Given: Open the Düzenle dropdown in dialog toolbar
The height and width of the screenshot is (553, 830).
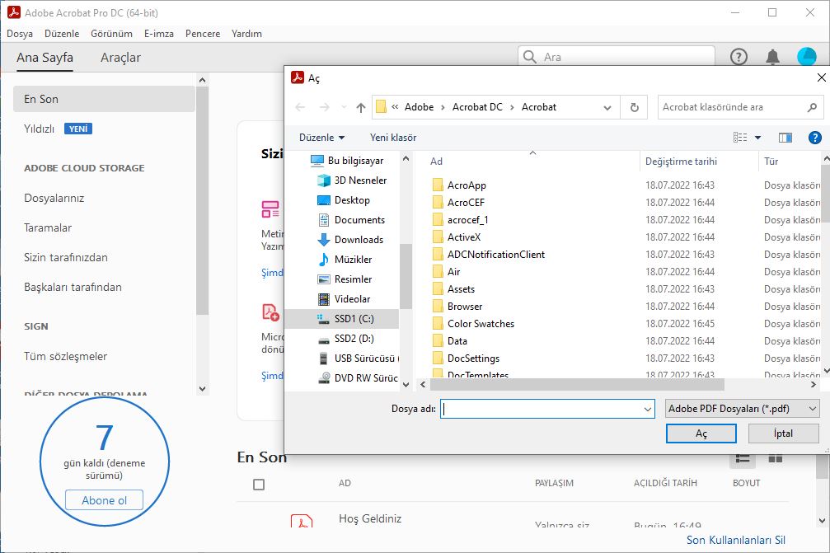Looking at the screenshot, I should coord(321,138).
